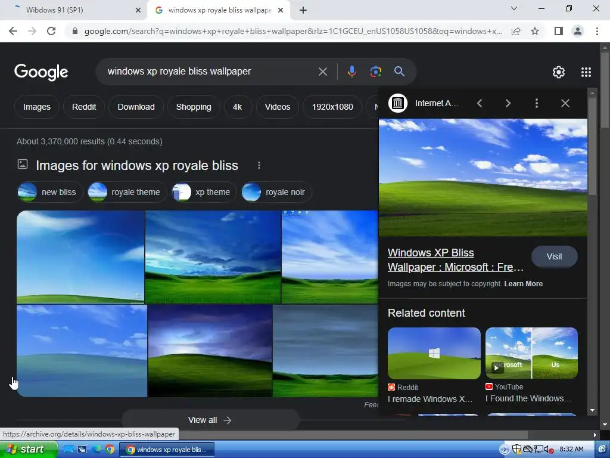The width and height of the screenshot is (610, 458).
Task: Open the browser side panel icon
Action: [x=559, y=31]
